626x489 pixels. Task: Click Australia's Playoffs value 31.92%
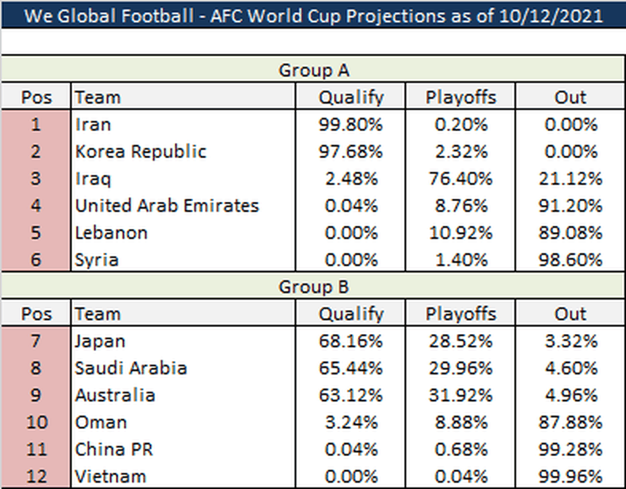[460, 395]
